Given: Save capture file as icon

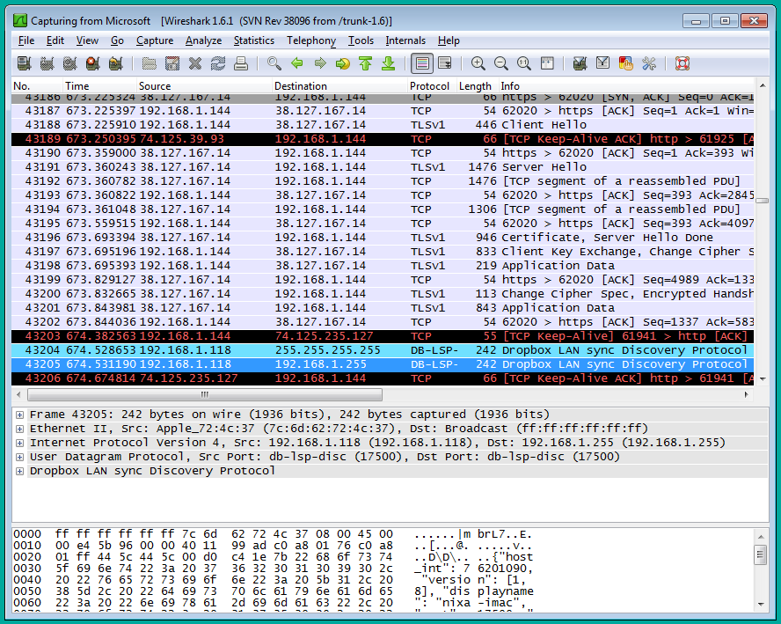Looking at the screenshot, I should pyautogui.click(x=172, y=63).
